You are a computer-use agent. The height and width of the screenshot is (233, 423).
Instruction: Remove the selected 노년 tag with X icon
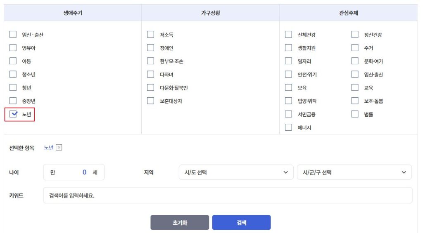(x=59, y=148)
